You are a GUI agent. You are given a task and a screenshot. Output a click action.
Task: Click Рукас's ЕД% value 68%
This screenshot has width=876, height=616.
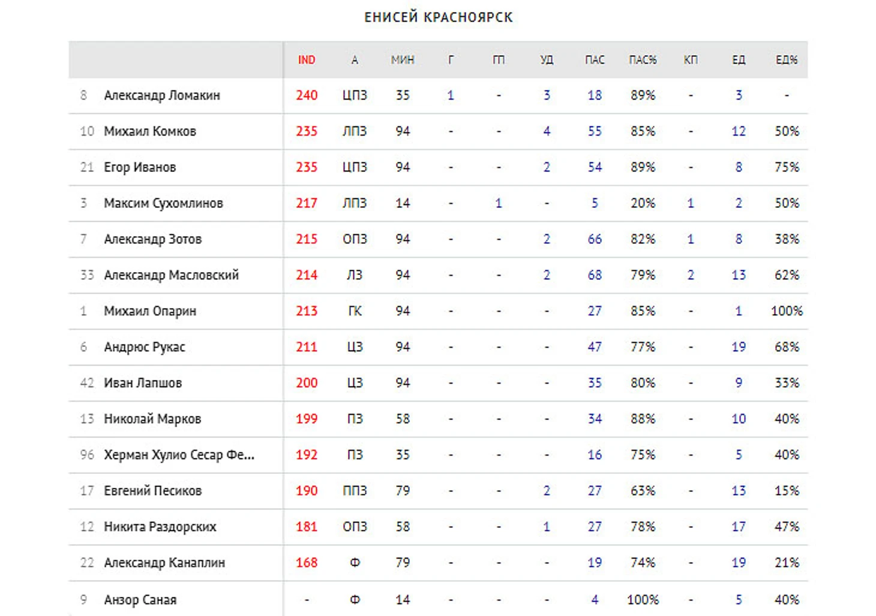(787, 347)
